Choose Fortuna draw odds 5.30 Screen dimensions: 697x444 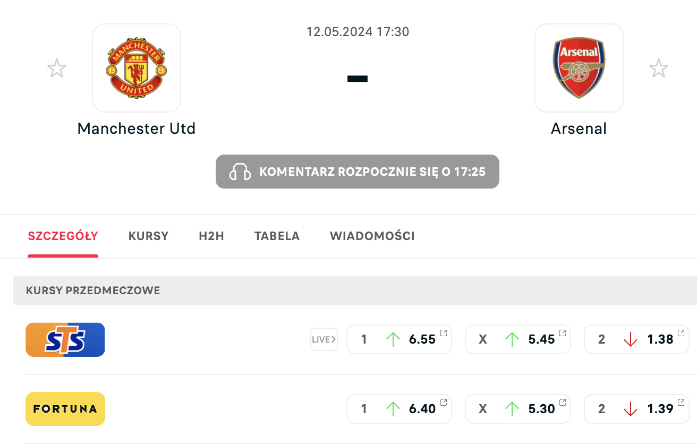518,409
